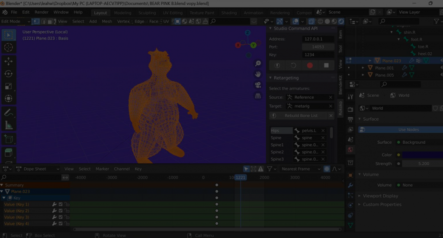Toggle checkbox for Value (Key 1) channel
The width and height of the screenshot is (443, 238).
[61, 204]
